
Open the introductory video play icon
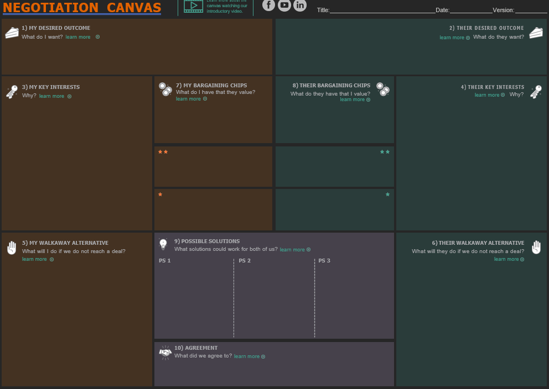pos(193,6)
